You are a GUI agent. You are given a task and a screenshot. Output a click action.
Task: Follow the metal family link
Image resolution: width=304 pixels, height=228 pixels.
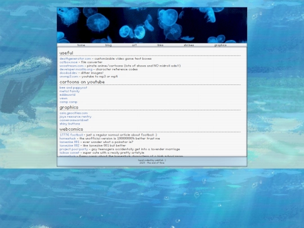pos(70,91)
